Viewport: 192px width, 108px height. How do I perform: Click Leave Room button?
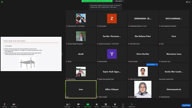[186, 105]
